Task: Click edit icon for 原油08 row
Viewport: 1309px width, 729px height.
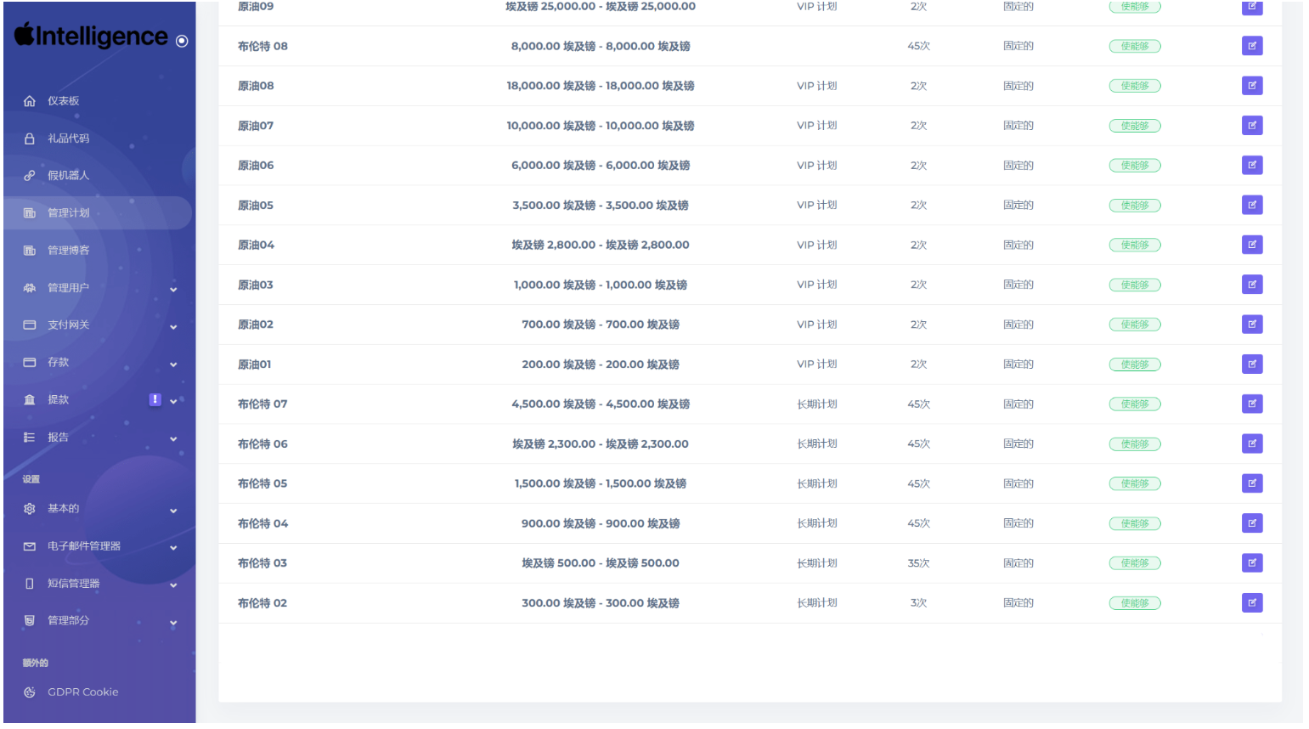Action: point(1251,86)
